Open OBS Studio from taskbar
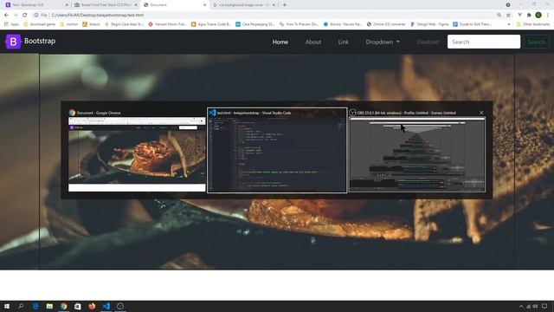Image resolution: width=554 pixels, height=312 pixels. click(x=120, y=306)
